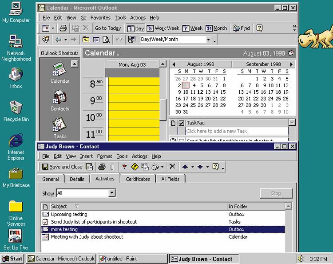This screenshot has height=264, width=333.
Task: Switch to the Certificates tab
Action: [138, 179]
